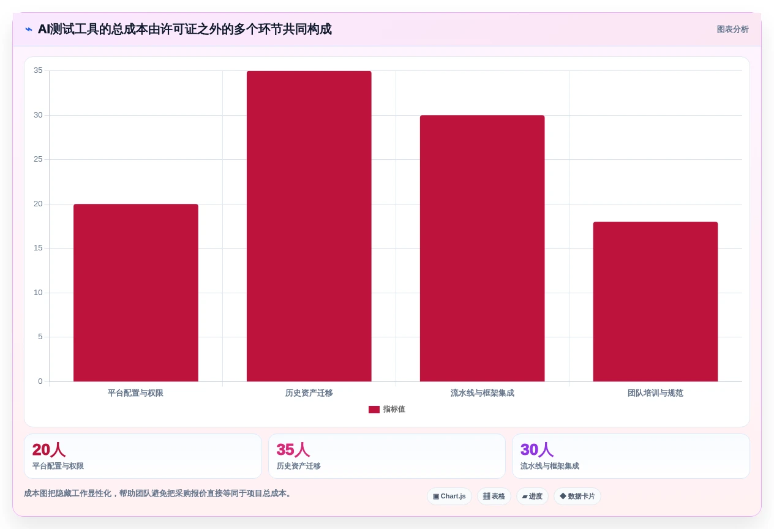The width and height of the screenshot is (774, 529).
Task: Open the 20人 平台配置与权限 data card
Action: pyautogui.click(x=143, y=456)
